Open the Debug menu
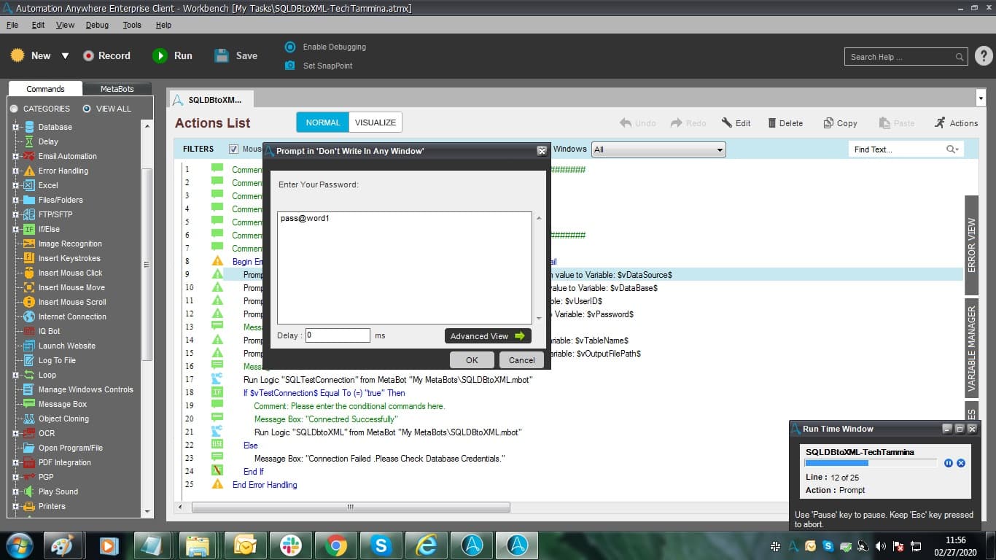996x560 pixels. [97, 25]
